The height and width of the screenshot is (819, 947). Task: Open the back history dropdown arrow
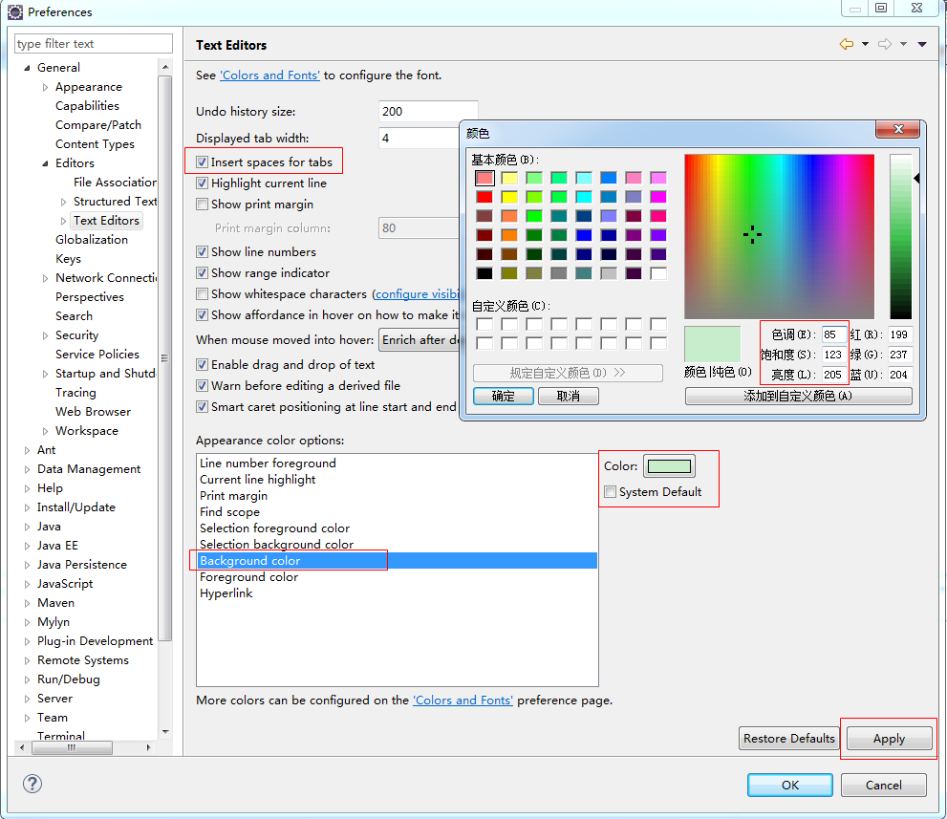tap(865, 44)
